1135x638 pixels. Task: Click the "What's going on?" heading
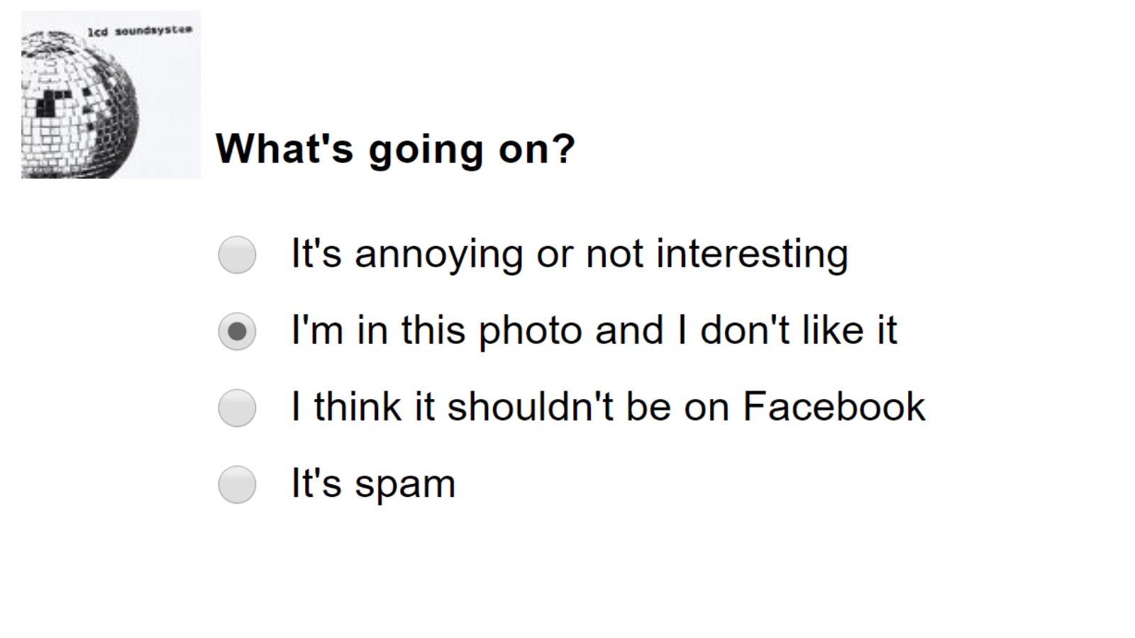click(x=395, y=148)
